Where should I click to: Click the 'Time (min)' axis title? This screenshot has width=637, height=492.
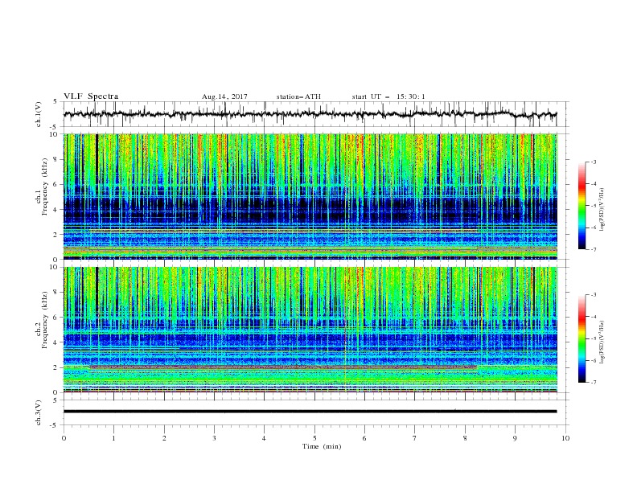[x=322, y=446]
